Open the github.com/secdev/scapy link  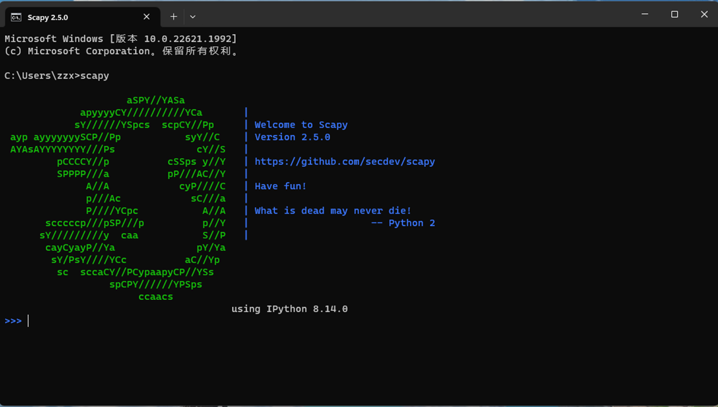point(345,161)
